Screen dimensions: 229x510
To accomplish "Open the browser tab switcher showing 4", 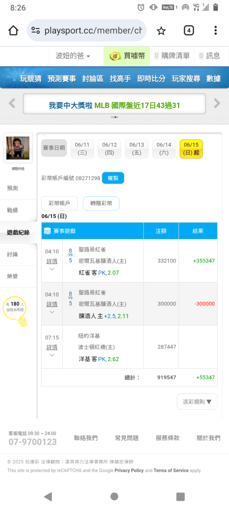I will [189, 31].
